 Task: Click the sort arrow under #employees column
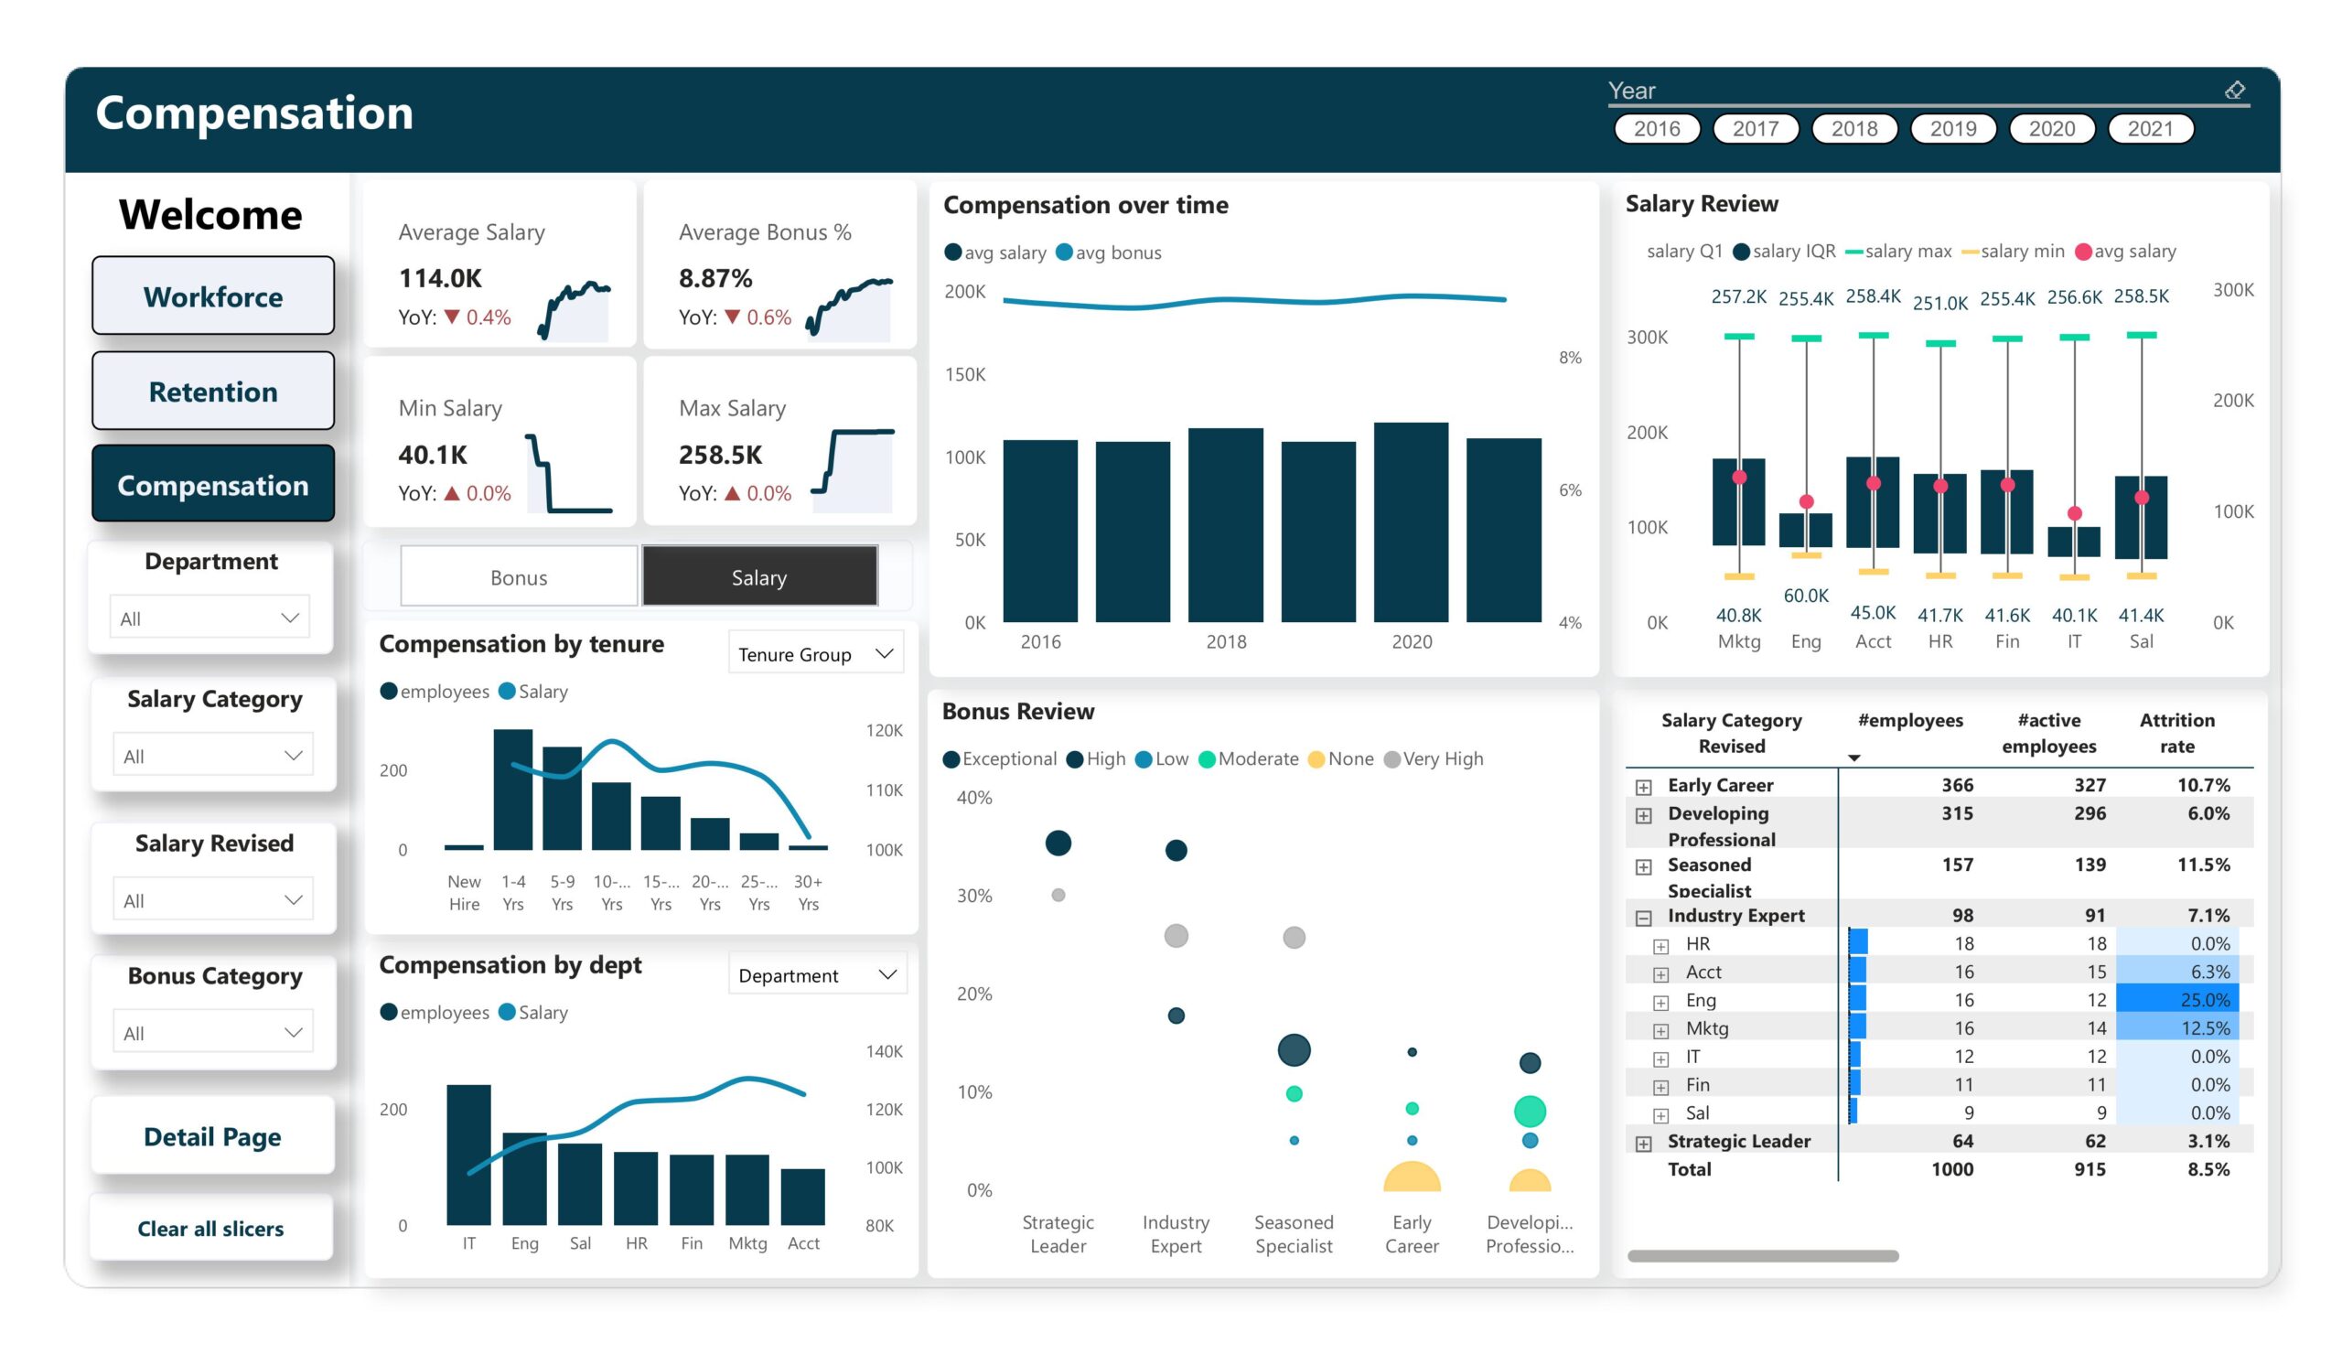click(1853, 758)
